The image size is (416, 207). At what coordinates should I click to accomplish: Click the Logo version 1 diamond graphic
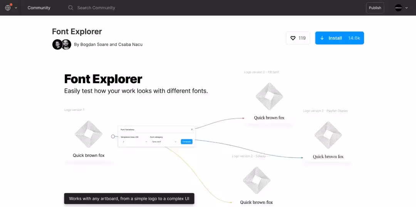(x=89, y=134)
